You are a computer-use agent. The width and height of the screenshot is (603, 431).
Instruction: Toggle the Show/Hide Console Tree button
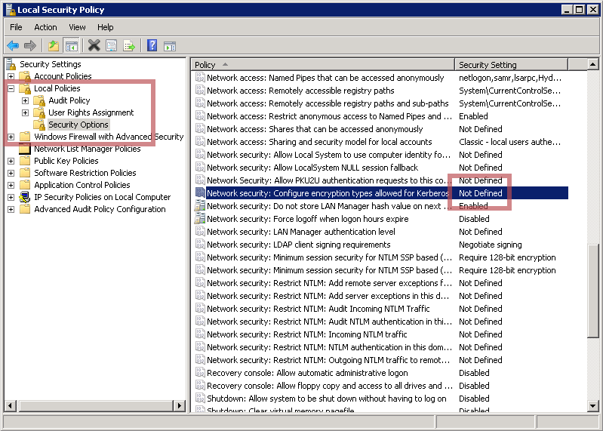coord(72,46)
